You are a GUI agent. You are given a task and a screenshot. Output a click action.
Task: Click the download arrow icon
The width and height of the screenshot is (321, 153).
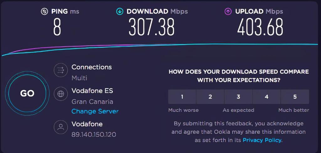(x=119, y=12)
